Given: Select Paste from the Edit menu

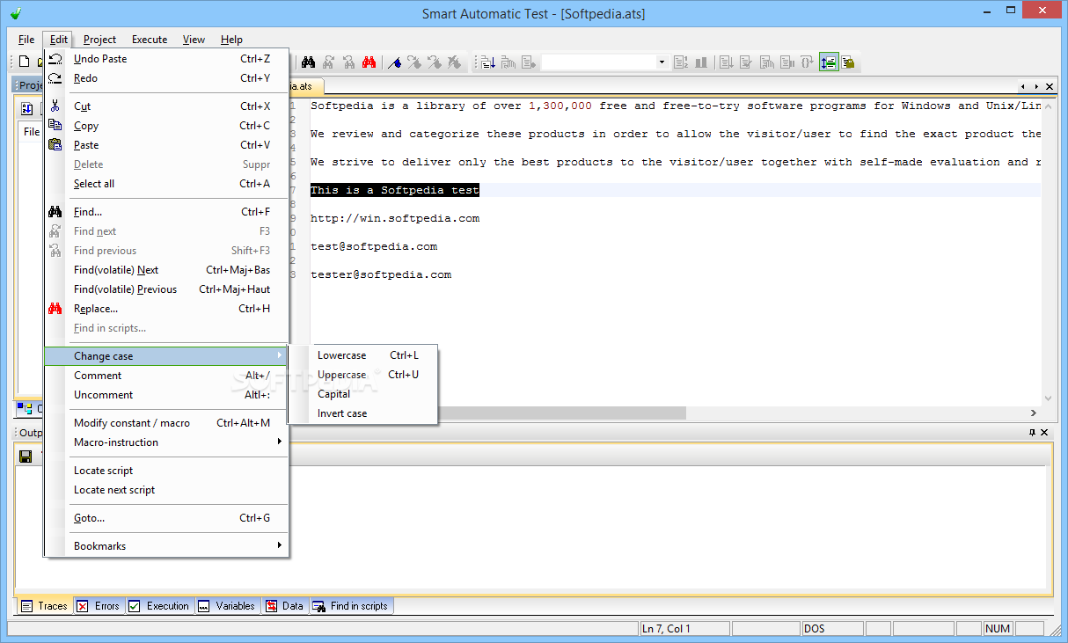Looking at the screenshot, I should [167, 145].
